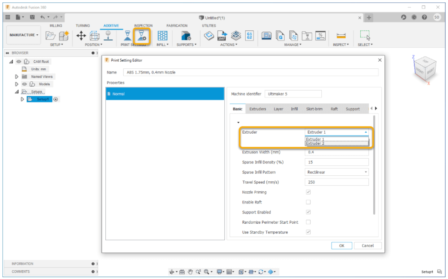Switch to the MILLING ribbon tab

[56, 26]
